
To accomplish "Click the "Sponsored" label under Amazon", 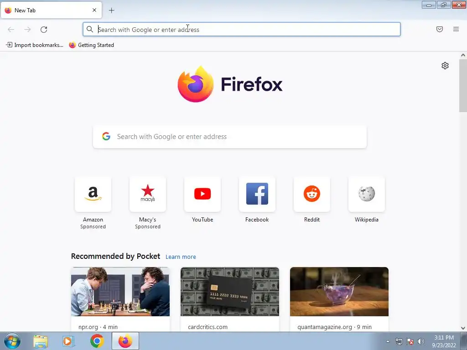I will [x=93, y=226].
